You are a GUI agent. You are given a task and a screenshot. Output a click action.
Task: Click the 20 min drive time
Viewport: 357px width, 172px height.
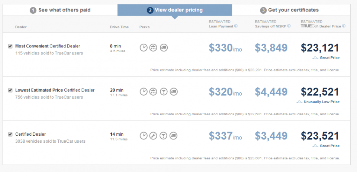pyautogui.click(x=116, y=90)
